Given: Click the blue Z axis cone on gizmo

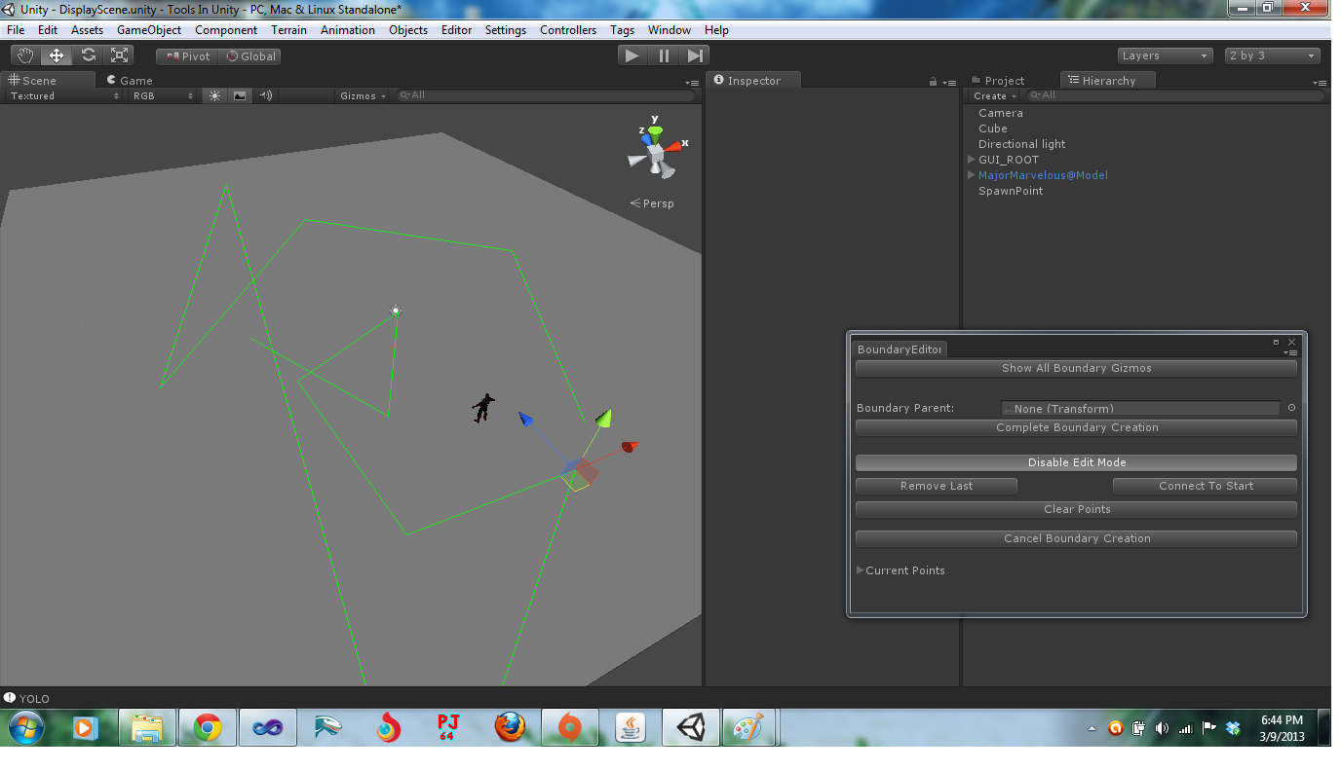Looking at the screenshot, I should coord(645,140).
